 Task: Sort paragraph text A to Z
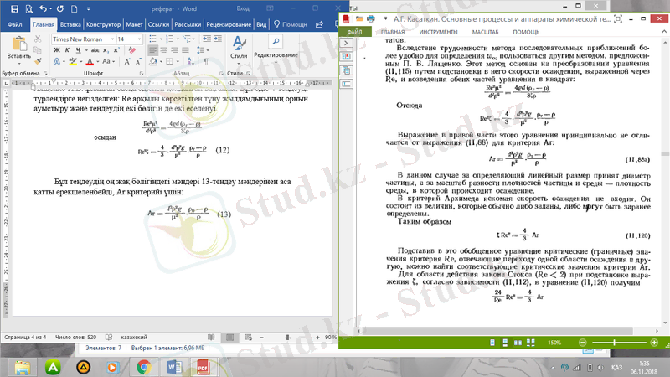191,61
